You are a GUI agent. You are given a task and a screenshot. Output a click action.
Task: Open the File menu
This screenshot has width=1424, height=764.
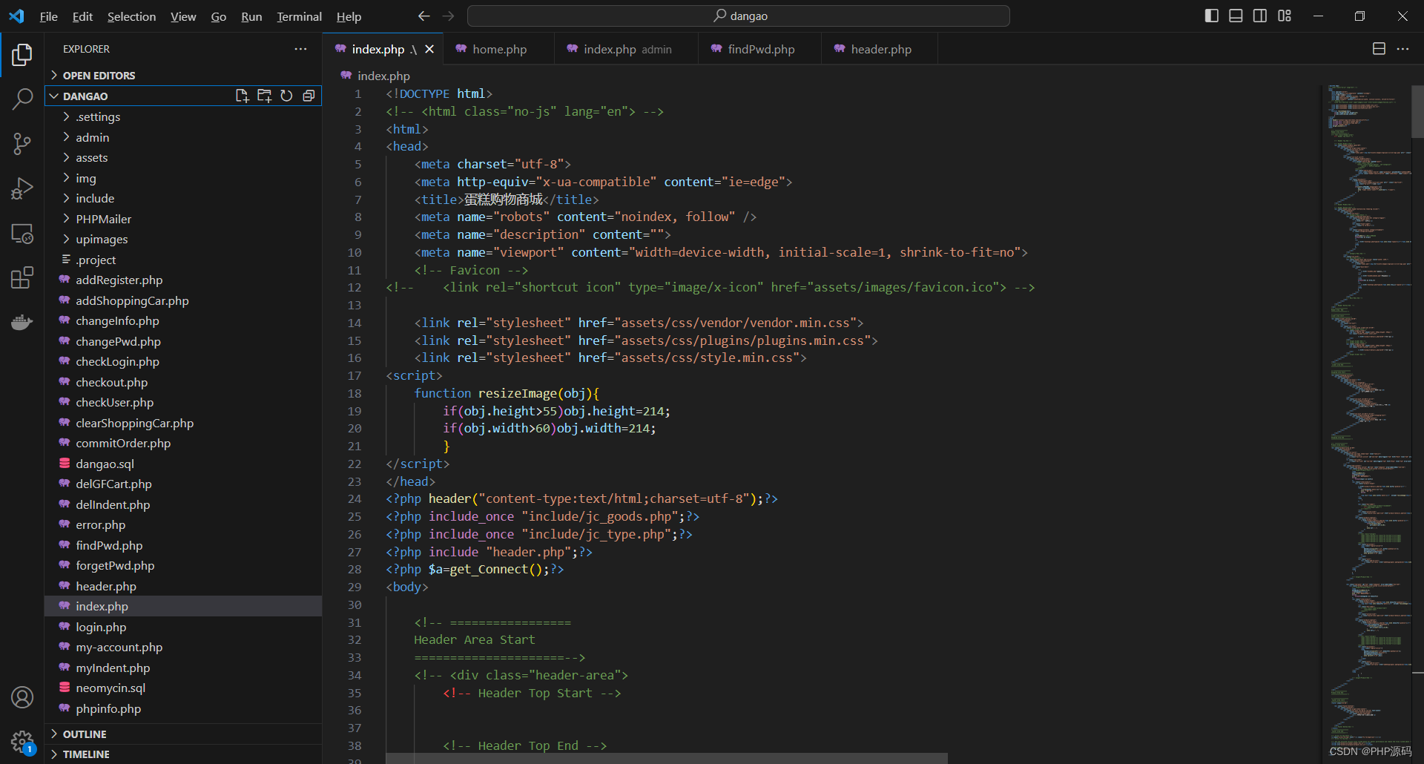(x=48, y=16)
